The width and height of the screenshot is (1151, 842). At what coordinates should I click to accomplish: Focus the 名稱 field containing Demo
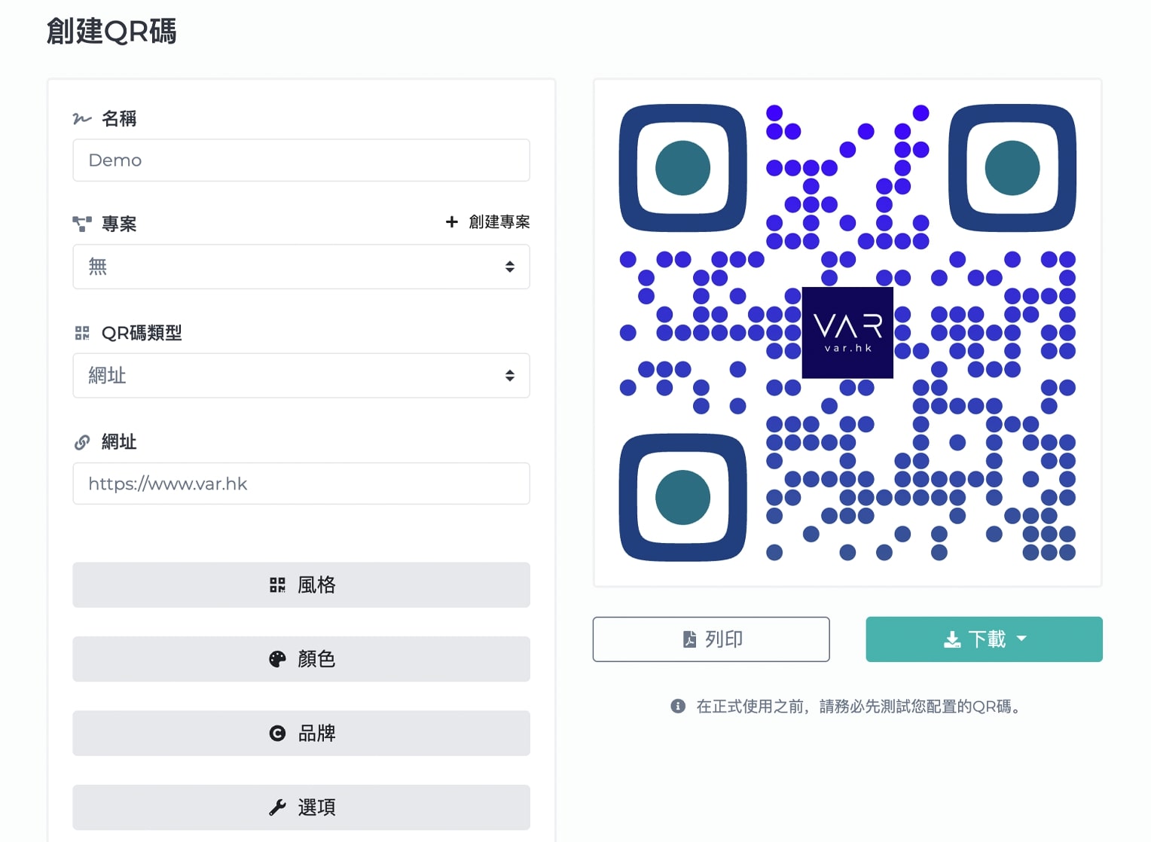pos(301,160)
